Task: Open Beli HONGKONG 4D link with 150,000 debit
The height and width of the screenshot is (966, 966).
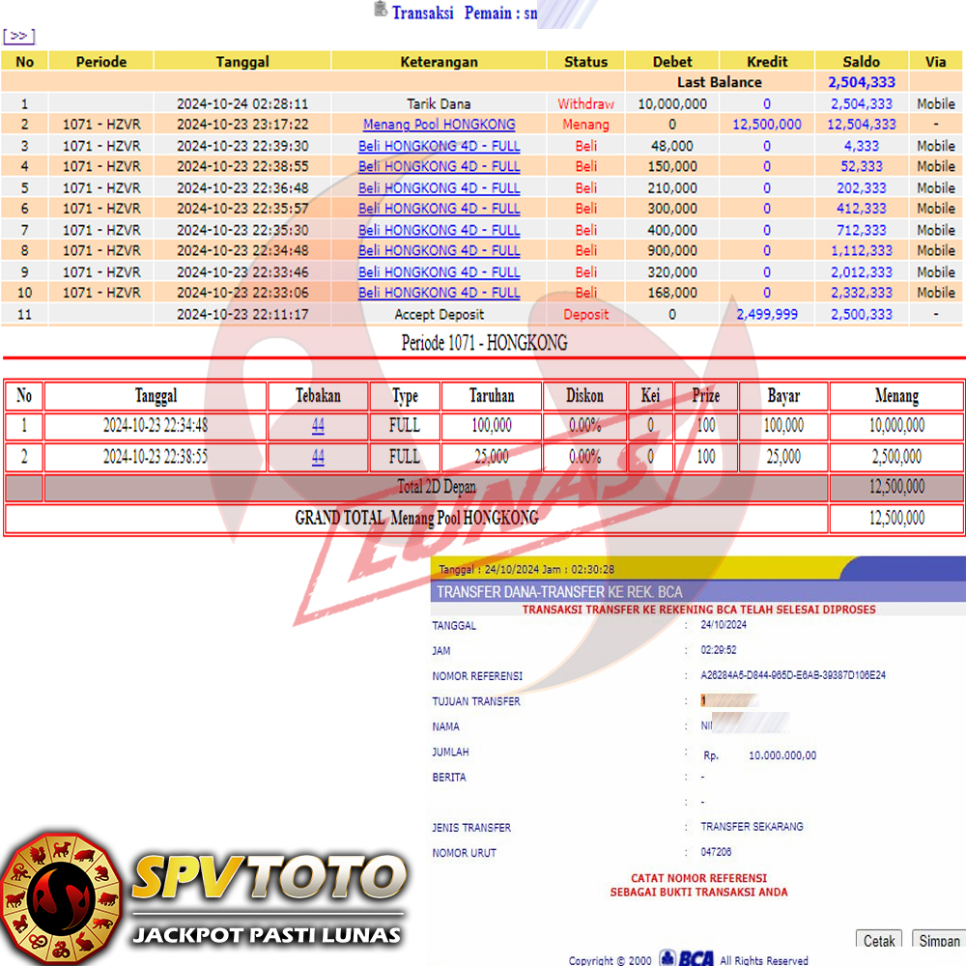Action: pyautogui.click(x=439, y=166)
